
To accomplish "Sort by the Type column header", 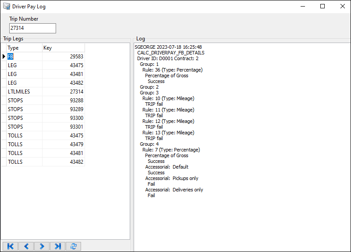I will tap(24, 48).
